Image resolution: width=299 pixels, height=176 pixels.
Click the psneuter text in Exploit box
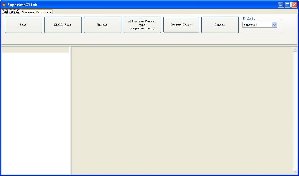pos(257,25)
